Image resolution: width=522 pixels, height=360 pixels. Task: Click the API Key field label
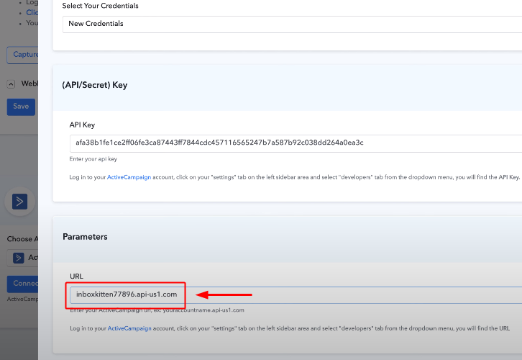(x=82, y=125)
